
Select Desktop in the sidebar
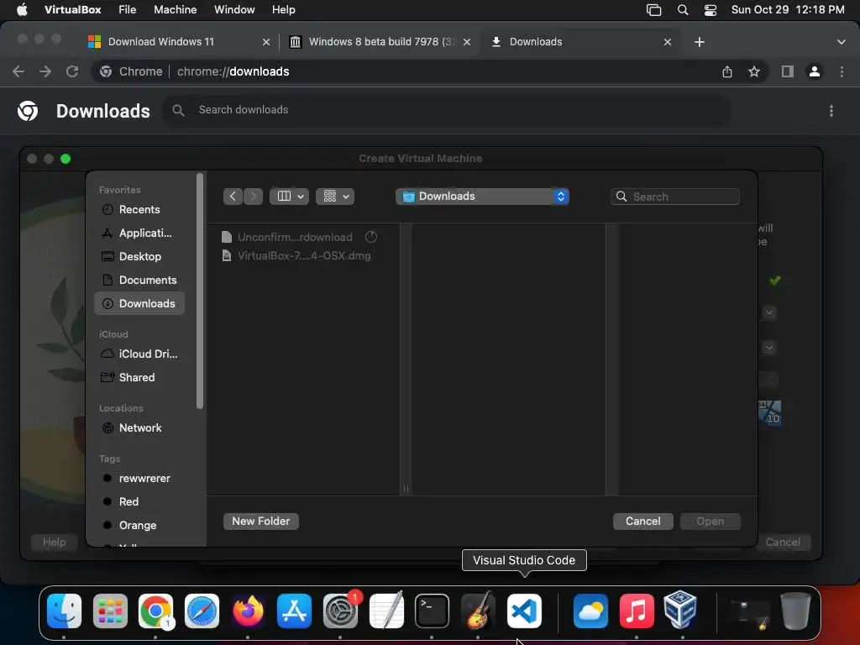139,257
